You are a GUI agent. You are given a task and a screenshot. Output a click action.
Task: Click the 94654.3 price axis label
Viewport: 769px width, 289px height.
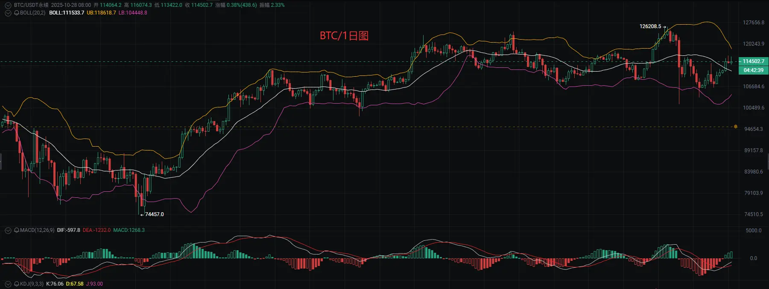coord(754,129)
